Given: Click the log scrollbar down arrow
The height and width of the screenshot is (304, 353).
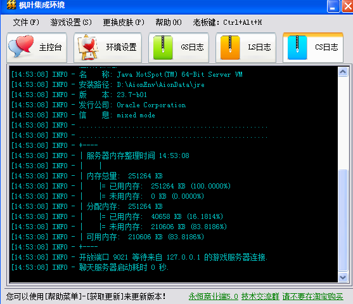Looking at the screenshot, I should [343, 277].
